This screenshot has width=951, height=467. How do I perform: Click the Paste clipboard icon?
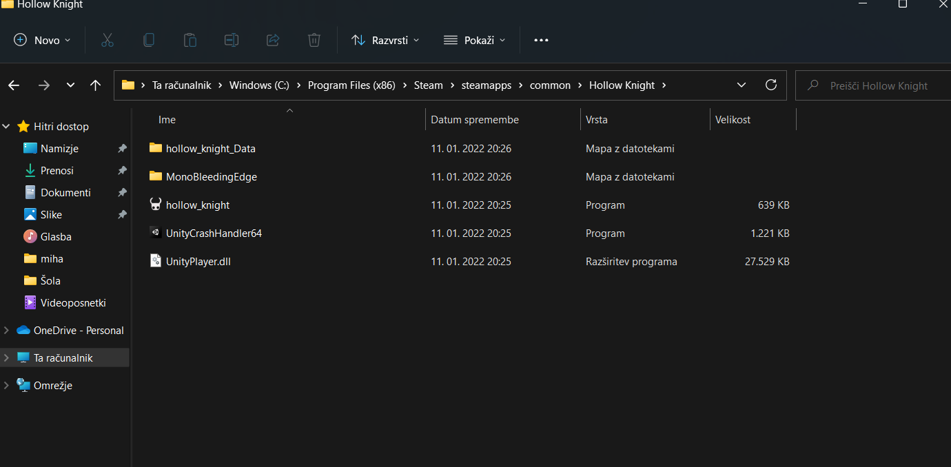(x=190, y=40)
